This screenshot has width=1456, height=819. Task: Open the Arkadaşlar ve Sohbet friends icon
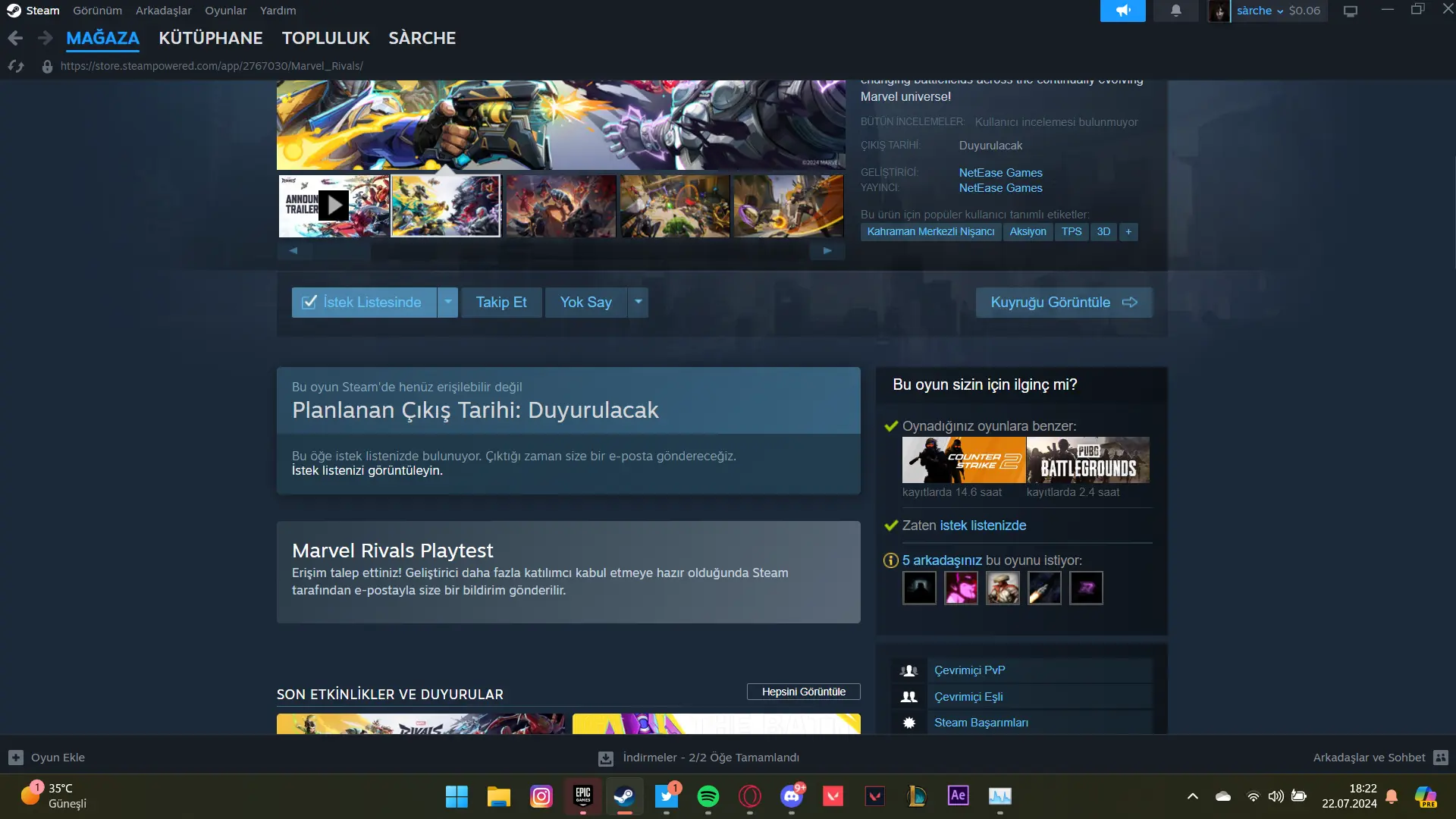(x=1441, y=758)
